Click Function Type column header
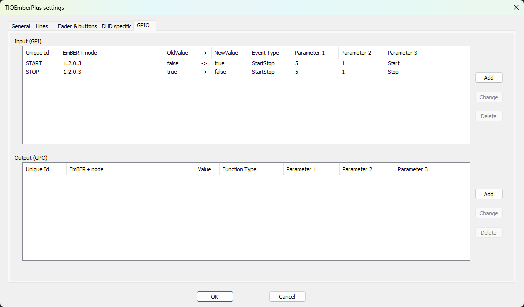Image resolution: width=524 pixels, height=307 pixels. (x=252, y=169)
